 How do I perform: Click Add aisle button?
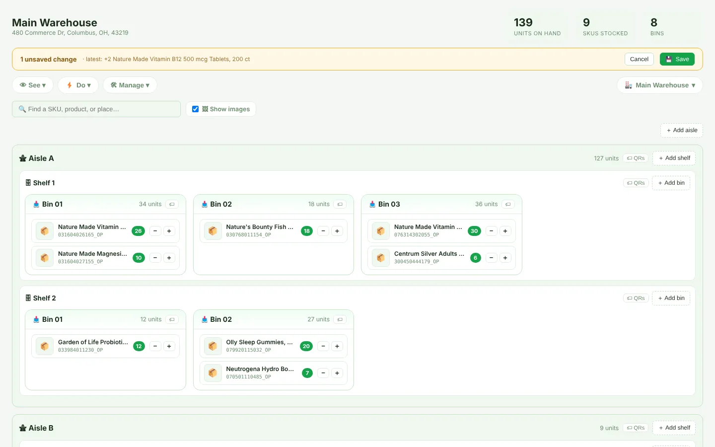pyautogui.click(x=682, y=130)
